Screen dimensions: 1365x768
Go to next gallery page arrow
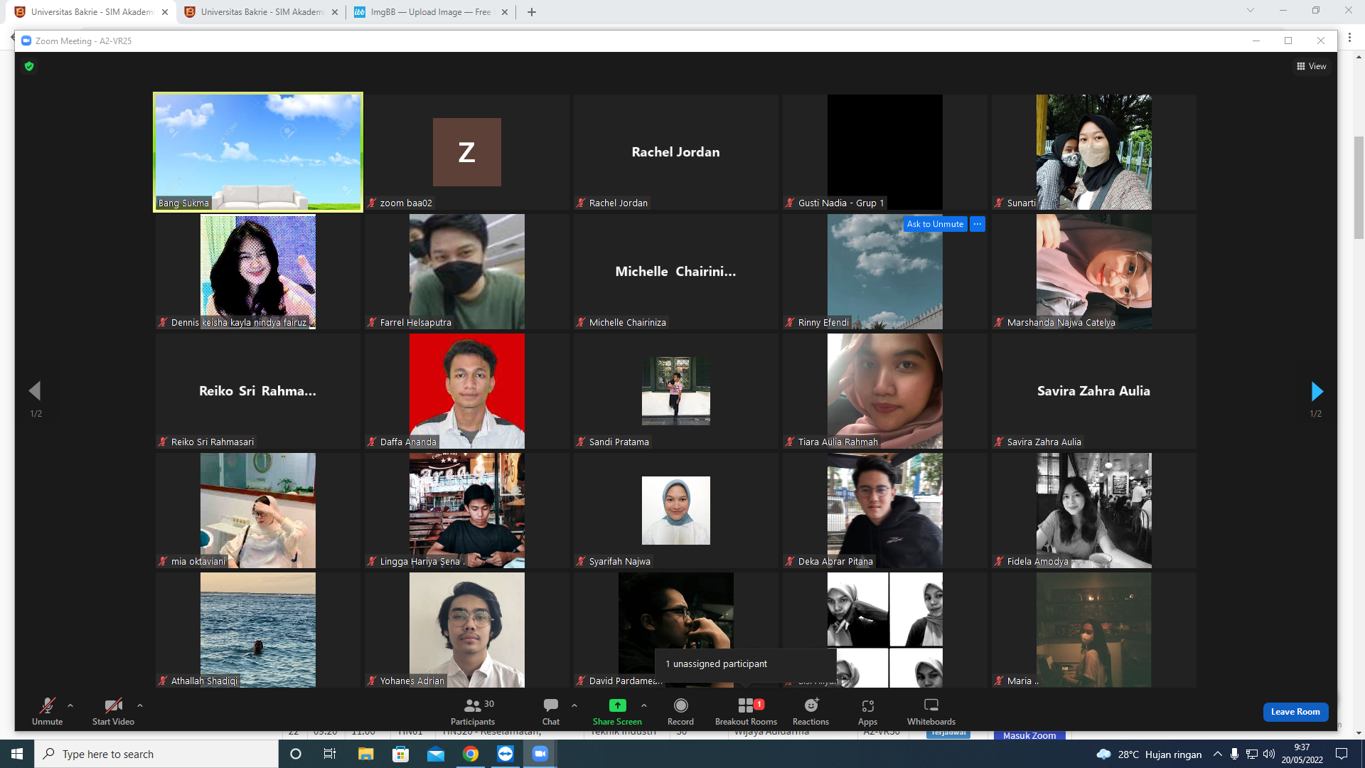point(1317,391)
